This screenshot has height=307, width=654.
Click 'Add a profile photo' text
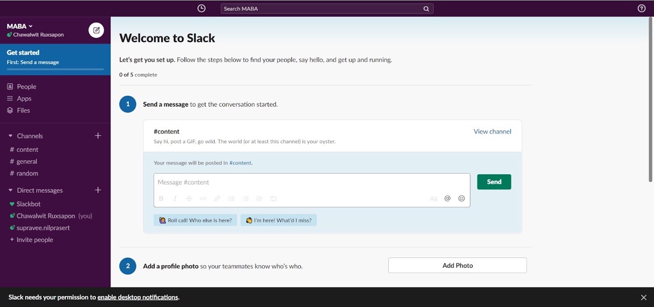click(171, 266)
